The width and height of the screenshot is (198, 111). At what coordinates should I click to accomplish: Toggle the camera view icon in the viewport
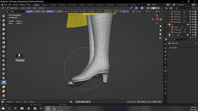point(160,34)
